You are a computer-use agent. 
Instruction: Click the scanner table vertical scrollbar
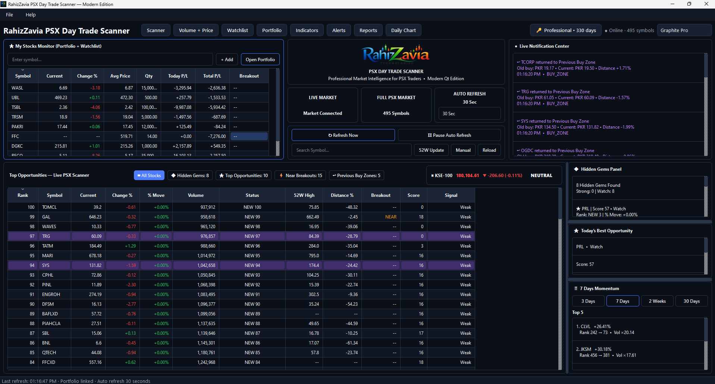click(x=560, y=279)
